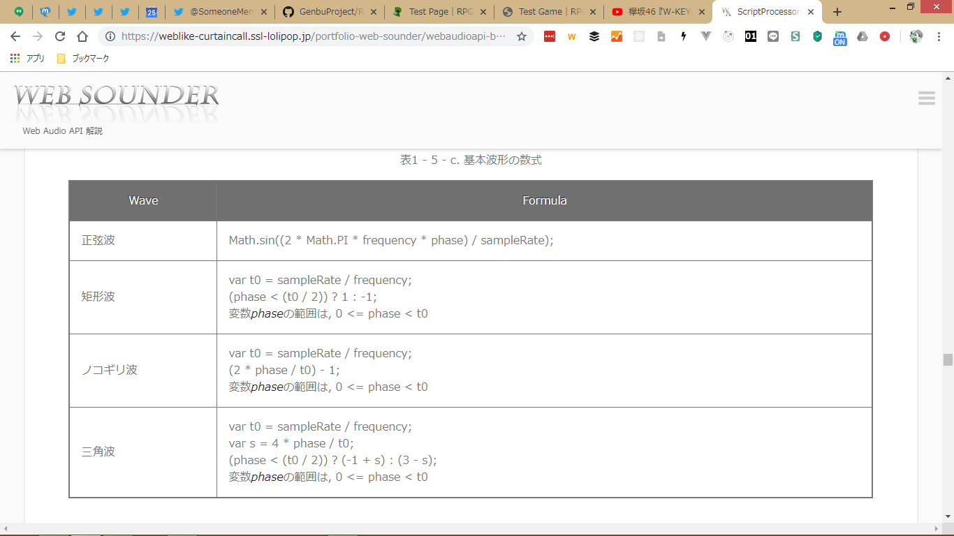Screen dimensions: 954x536
Task: Open the LINE extension icon
Action: click(x=773, y=36)
